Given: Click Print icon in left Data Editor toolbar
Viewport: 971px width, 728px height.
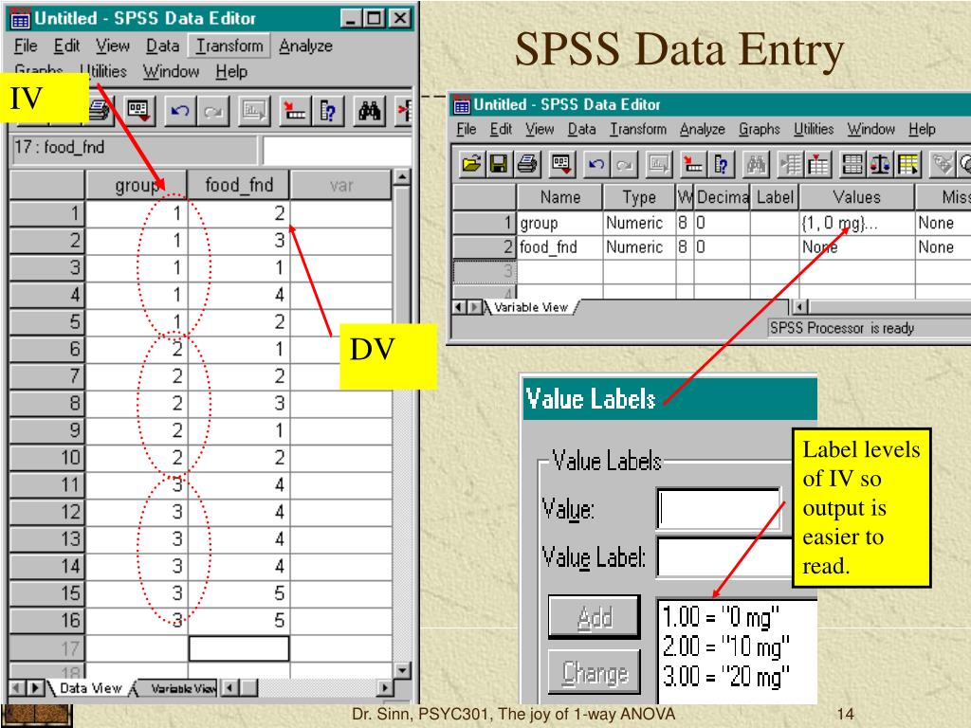Looking at the screenshot, I should (x=101, y=111).
